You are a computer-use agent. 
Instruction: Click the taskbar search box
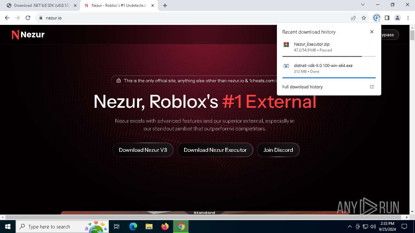63,227
